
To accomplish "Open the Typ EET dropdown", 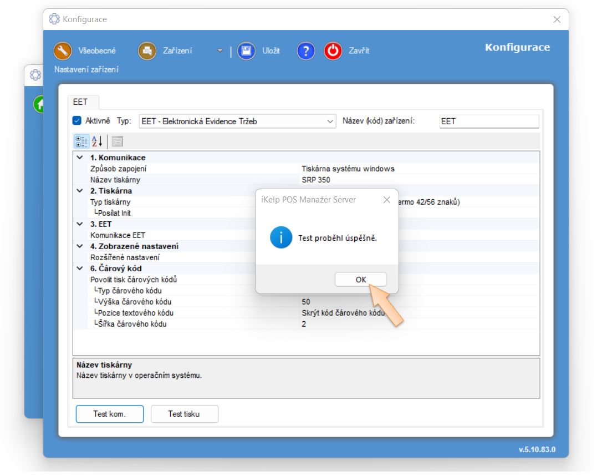I will [x=237, y=121].
